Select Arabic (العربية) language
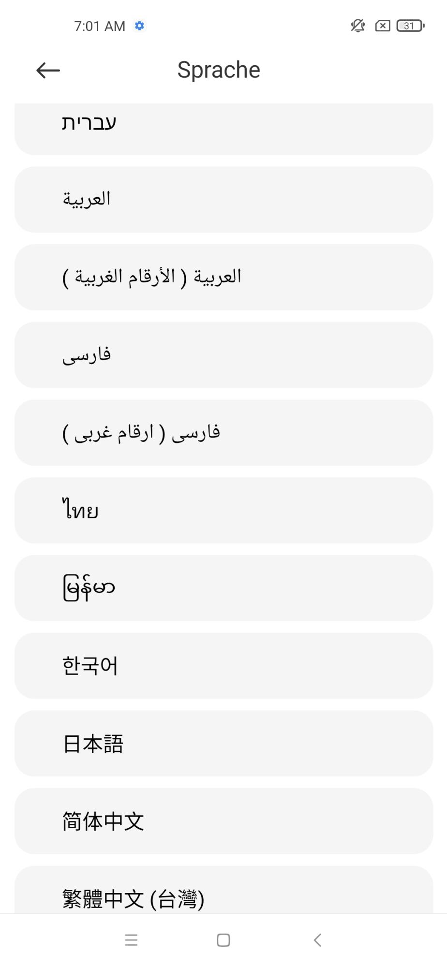This screenshot has width=447, height=967. [223, 199]
